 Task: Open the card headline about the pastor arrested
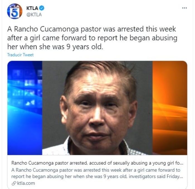[97, 163]
